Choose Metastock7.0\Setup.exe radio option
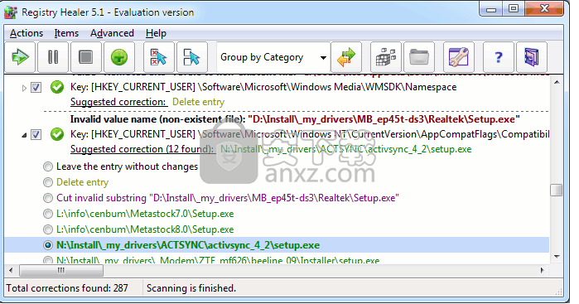The height and width of the screenshot is (304, 579). [48, 214]
